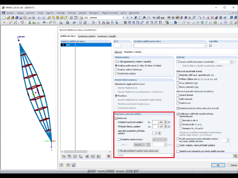
Task: Click the highlighted orange view toolbar icon
Action: [177, 18]
